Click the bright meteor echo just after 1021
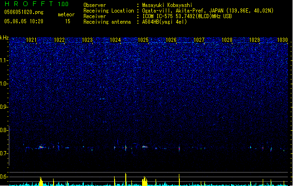293x186 pixels. click(41, 147)
